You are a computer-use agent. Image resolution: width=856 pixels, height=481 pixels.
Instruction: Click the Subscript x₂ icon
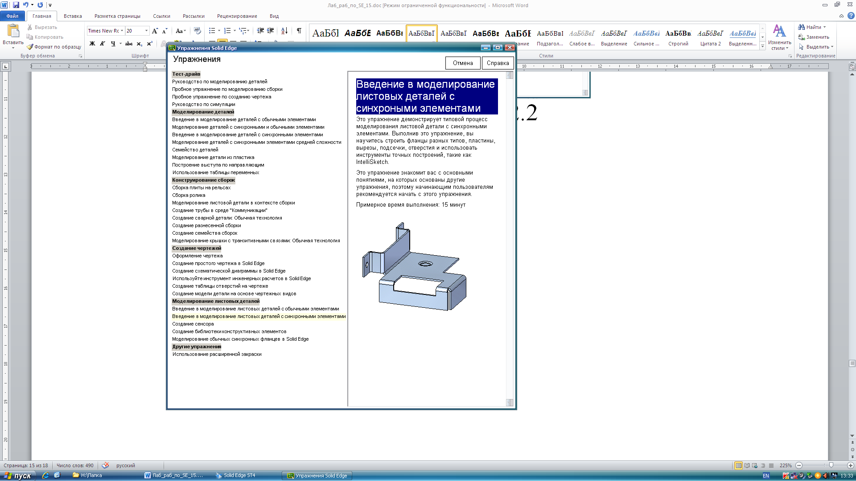139,44
